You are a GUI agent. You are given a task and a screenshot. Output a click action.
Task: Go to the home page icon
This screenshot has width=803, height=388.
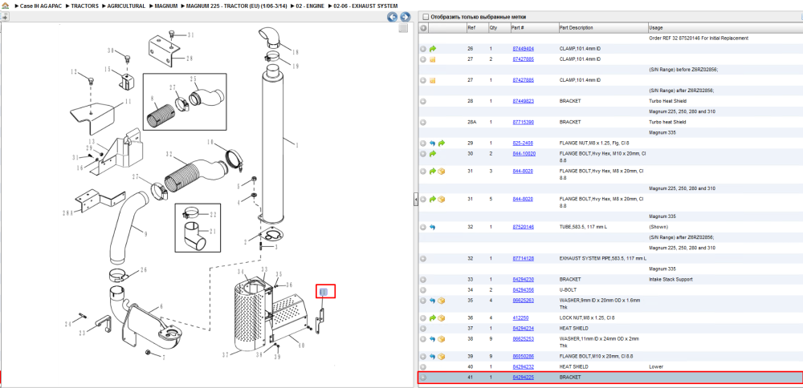[5, 6]
